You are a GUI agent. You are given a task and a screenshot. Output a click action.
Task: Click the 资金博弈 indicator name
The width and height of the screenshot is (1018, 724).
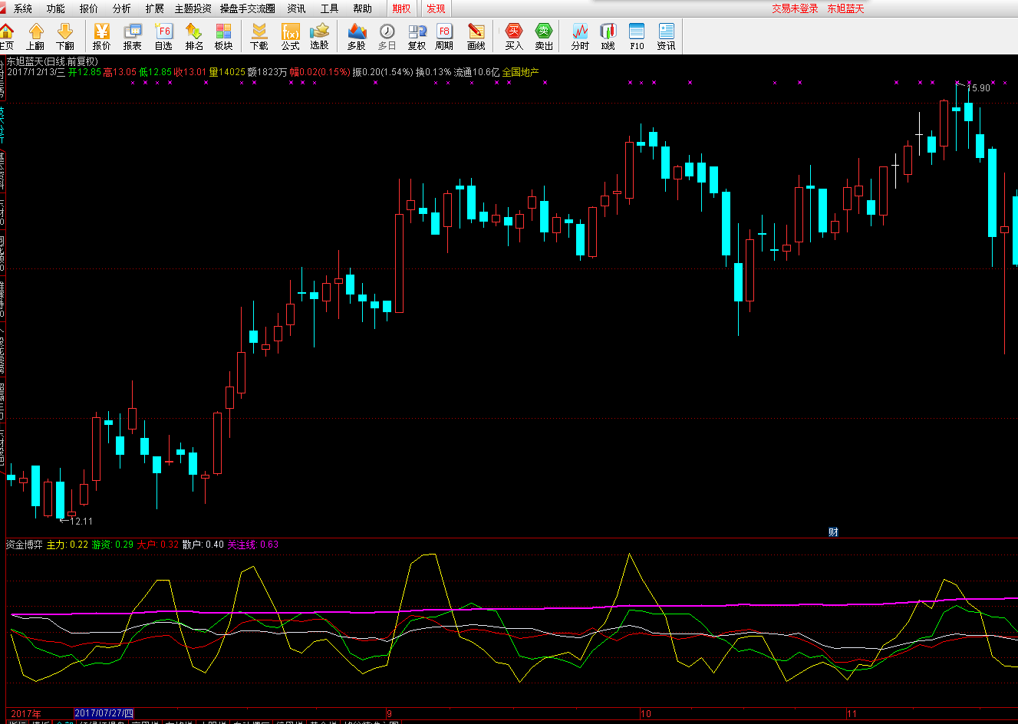coord(25,545)
